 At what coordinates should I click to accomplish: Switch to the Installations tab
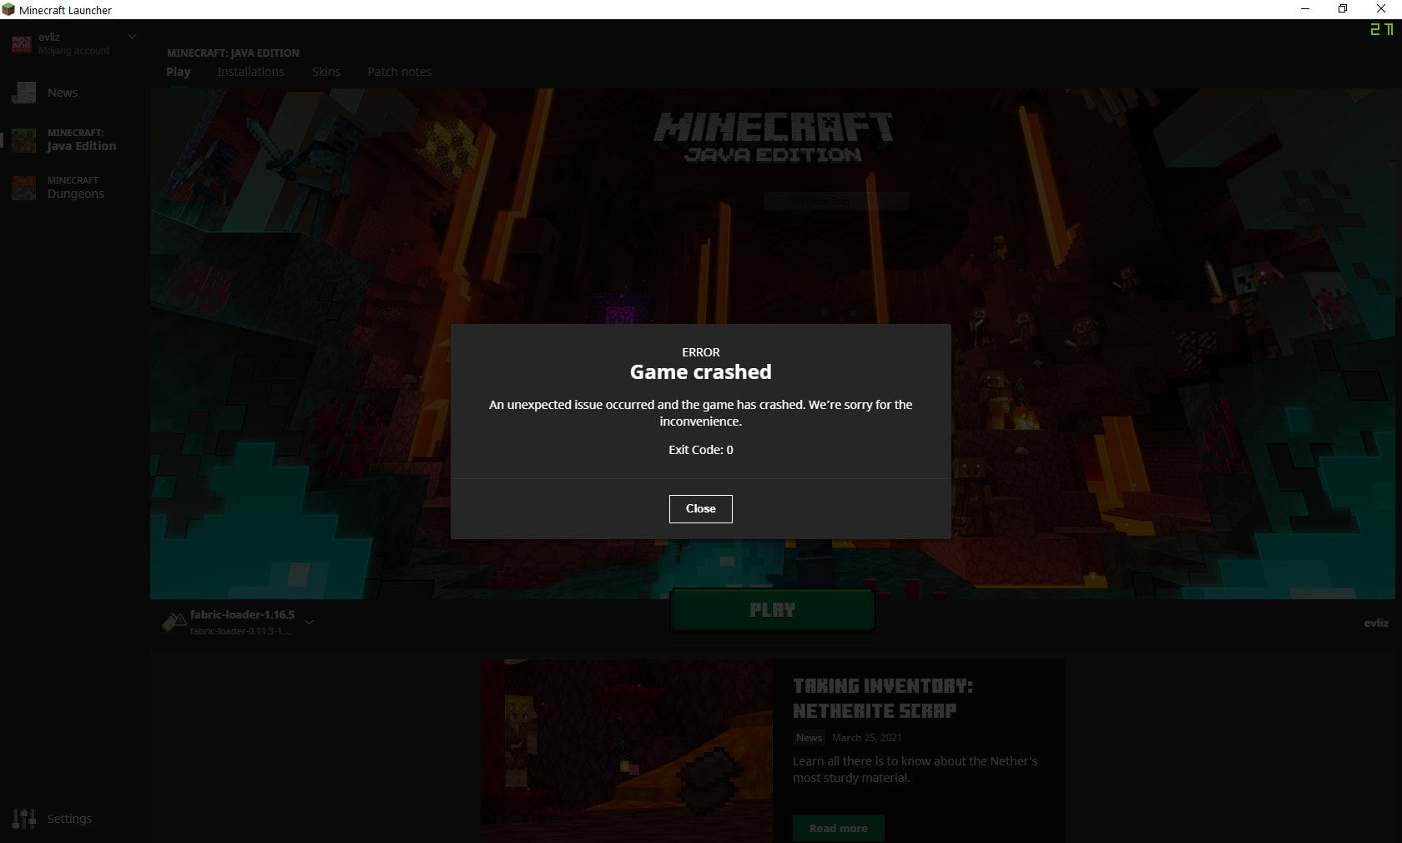pos(250,72)
